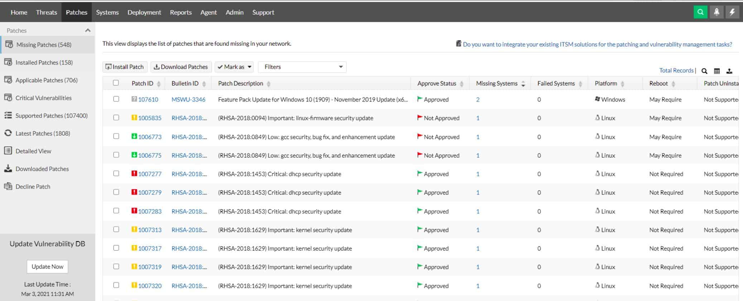Click the green search icon in top bar
Screen dimensions: 743x301
[x=700, y=12]
